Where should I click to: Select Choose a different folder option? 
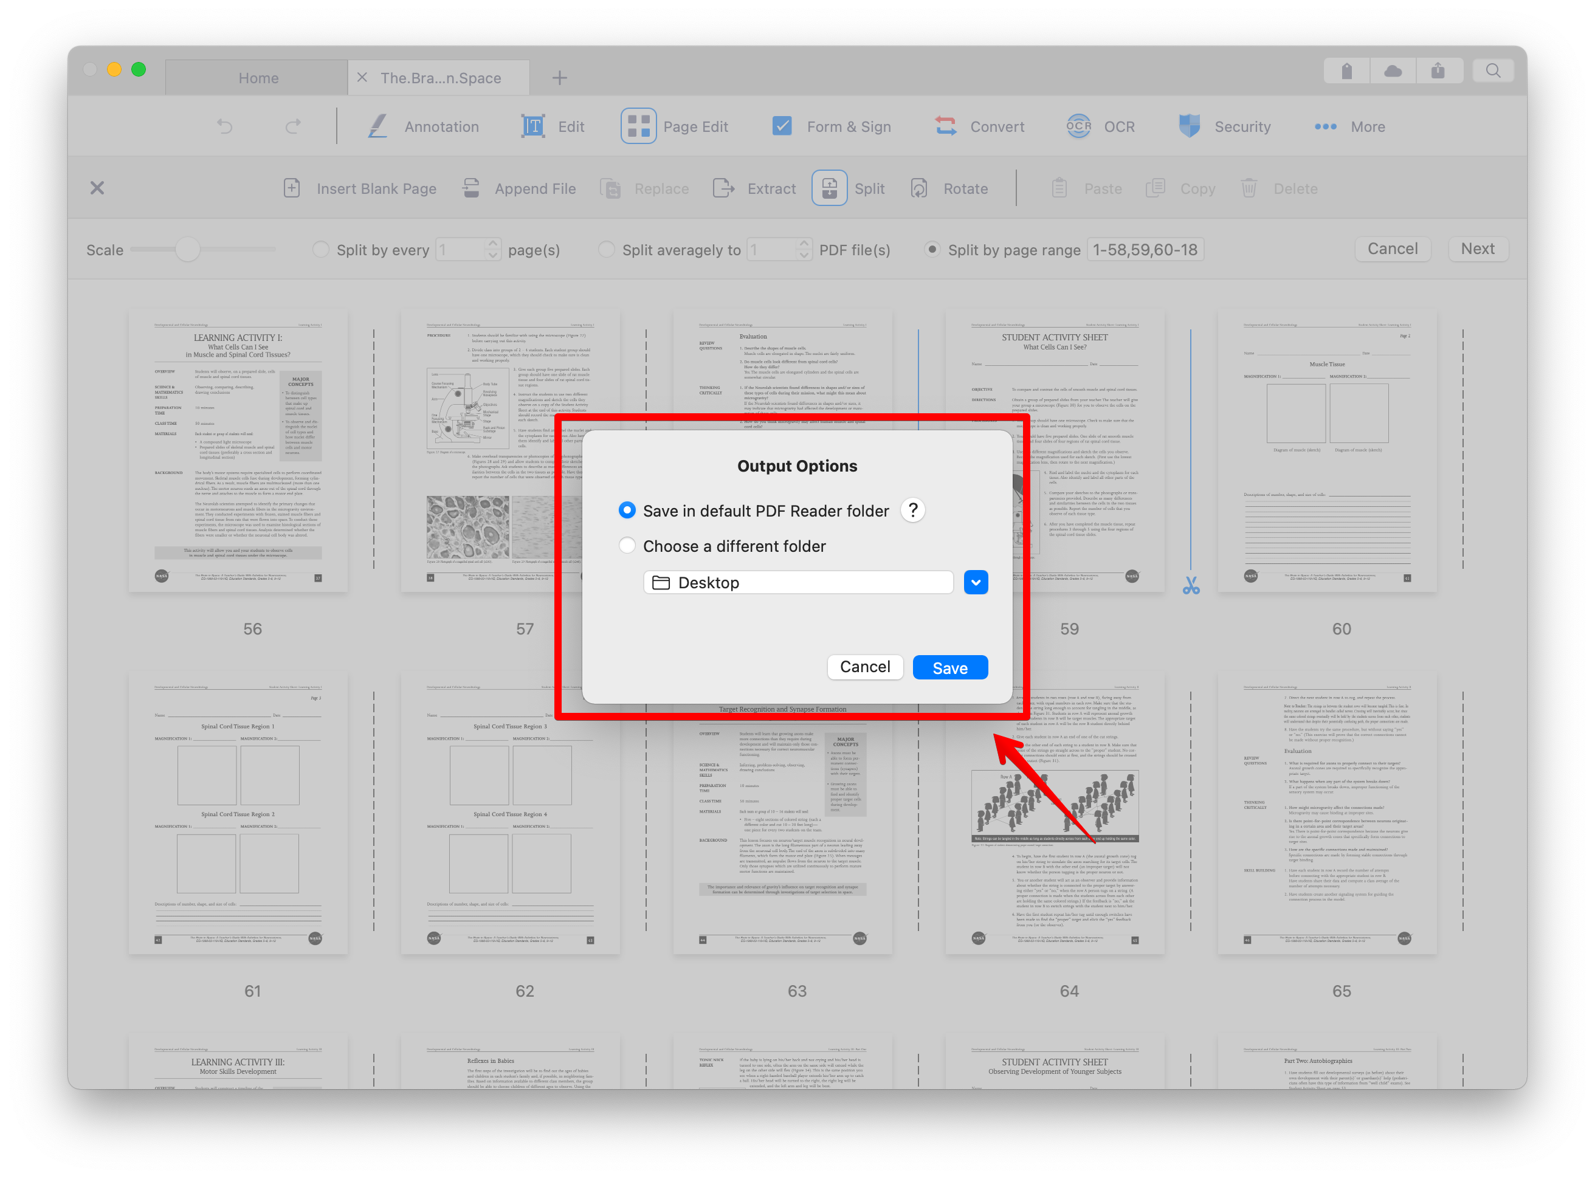click(x=627, y=545)
